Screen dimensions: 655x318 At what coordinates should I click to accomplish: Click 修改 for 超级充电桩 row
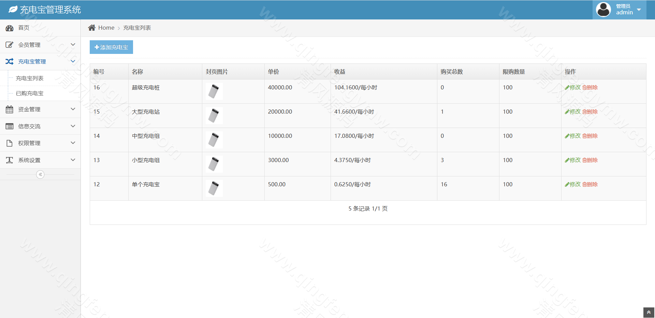coord(573,88)
